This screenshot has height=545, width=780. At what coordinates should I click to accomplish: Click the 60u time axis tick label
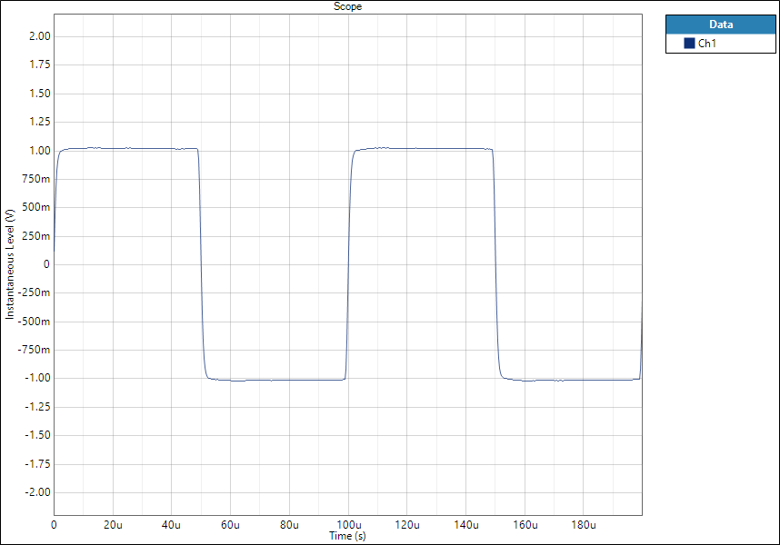tap(230, 525)
